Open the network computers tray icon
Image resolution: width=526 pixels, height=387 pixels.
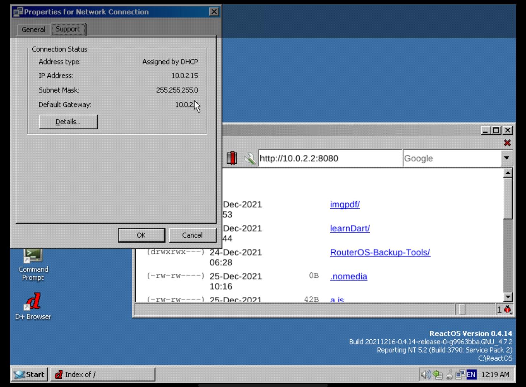click(x=460, y=375)
